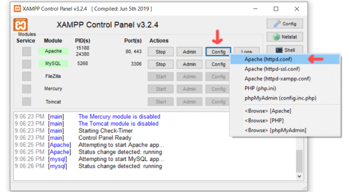The image size is (349, 192).
Task: Click the XAMPP title bar icon
Action: click(x=17, y=9)
